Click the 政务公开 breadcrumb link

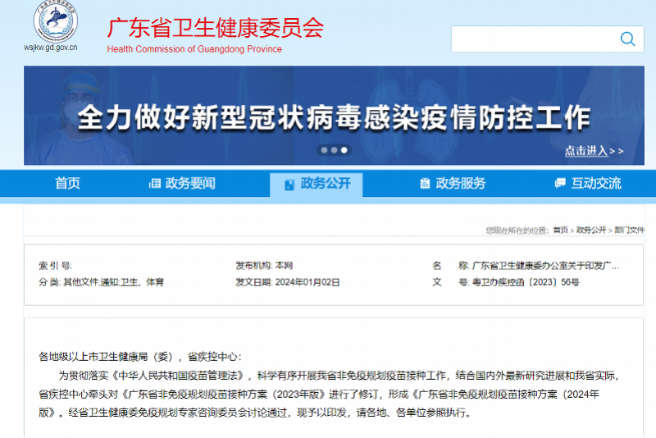pos(591,230)
